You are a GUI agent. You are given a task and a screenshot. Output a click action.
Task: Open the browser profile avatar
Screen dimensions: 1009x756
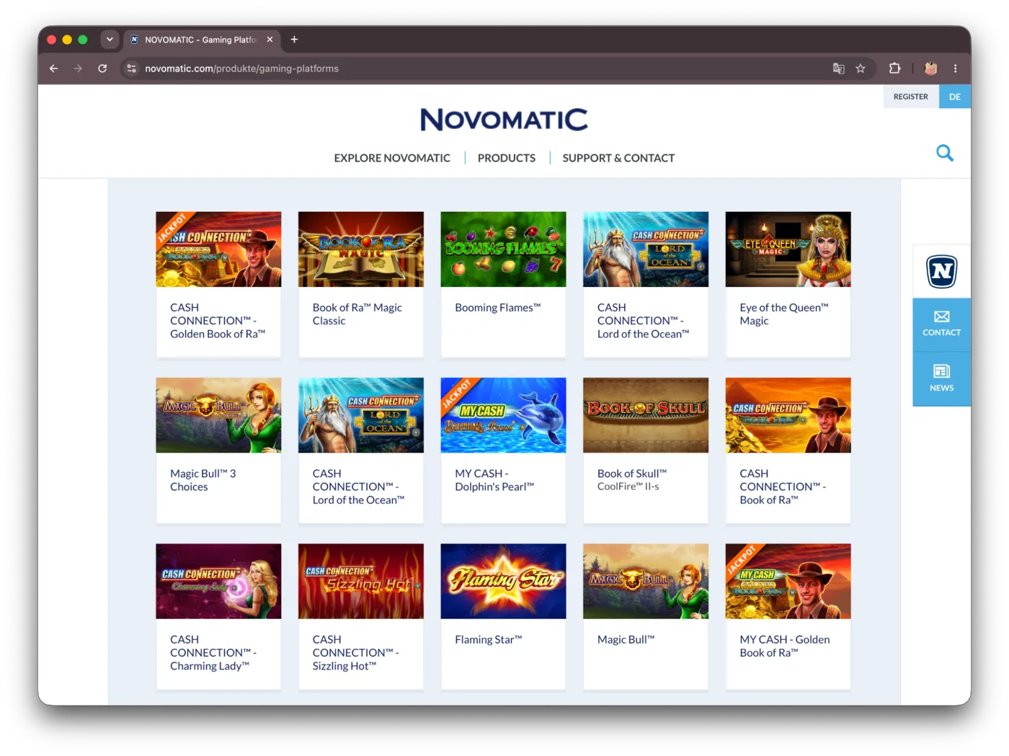pyautogui.click(x=931, y=68)
